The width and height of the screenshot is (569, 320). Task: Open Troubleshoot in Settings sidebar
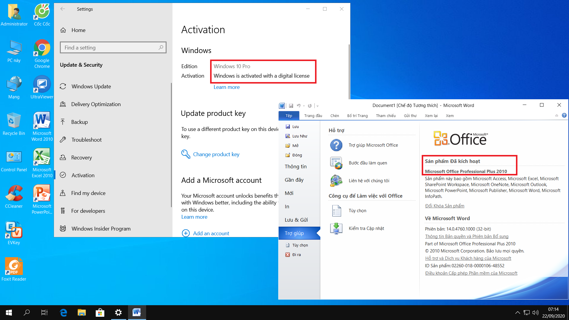pos(113,140)
